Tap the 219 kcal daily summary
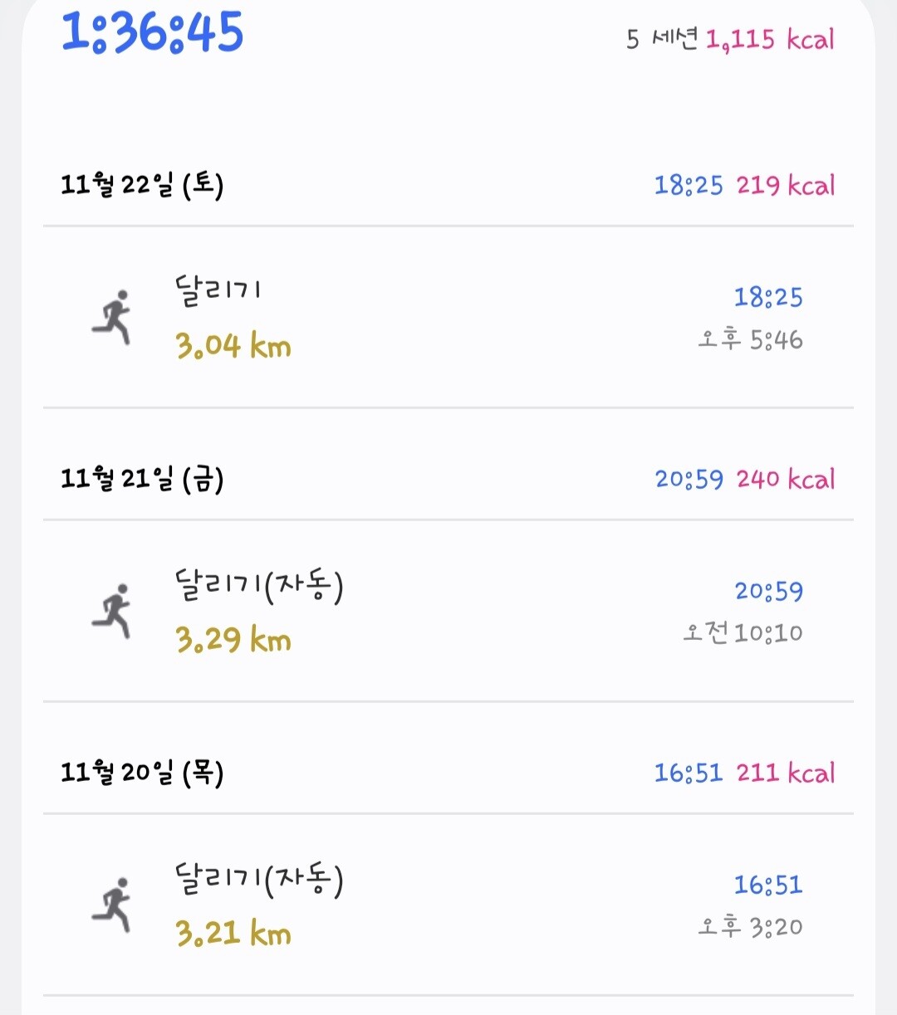Image resolution: width=897 pixels, height=1015 pixels. (x=785, y=185)
